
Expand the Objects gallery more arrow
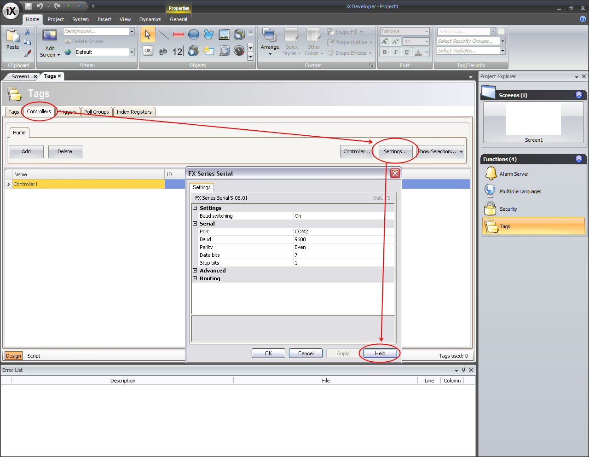[250, 56]
